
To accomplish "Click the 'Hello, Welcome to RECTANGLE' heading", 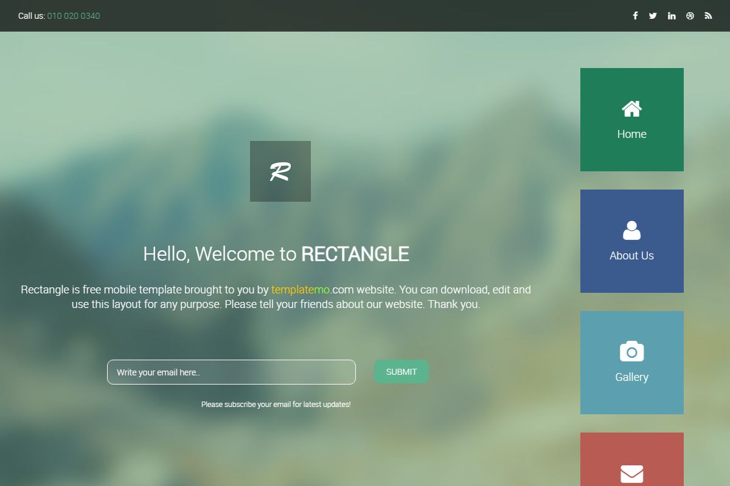I will point(276,254).
